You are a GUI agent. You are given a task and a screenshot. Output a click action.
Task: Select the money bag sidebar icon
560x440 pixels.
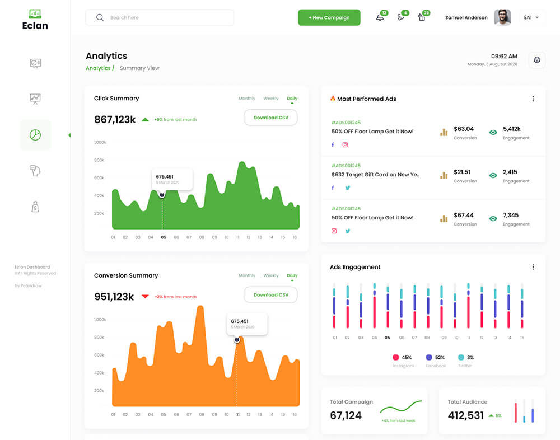tap(35, 207)
